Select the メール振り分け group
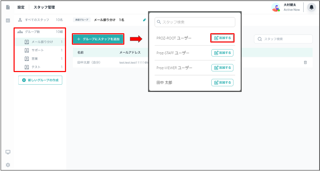The width and height of the screenshot is (320, 171). [x=42, y=42]
